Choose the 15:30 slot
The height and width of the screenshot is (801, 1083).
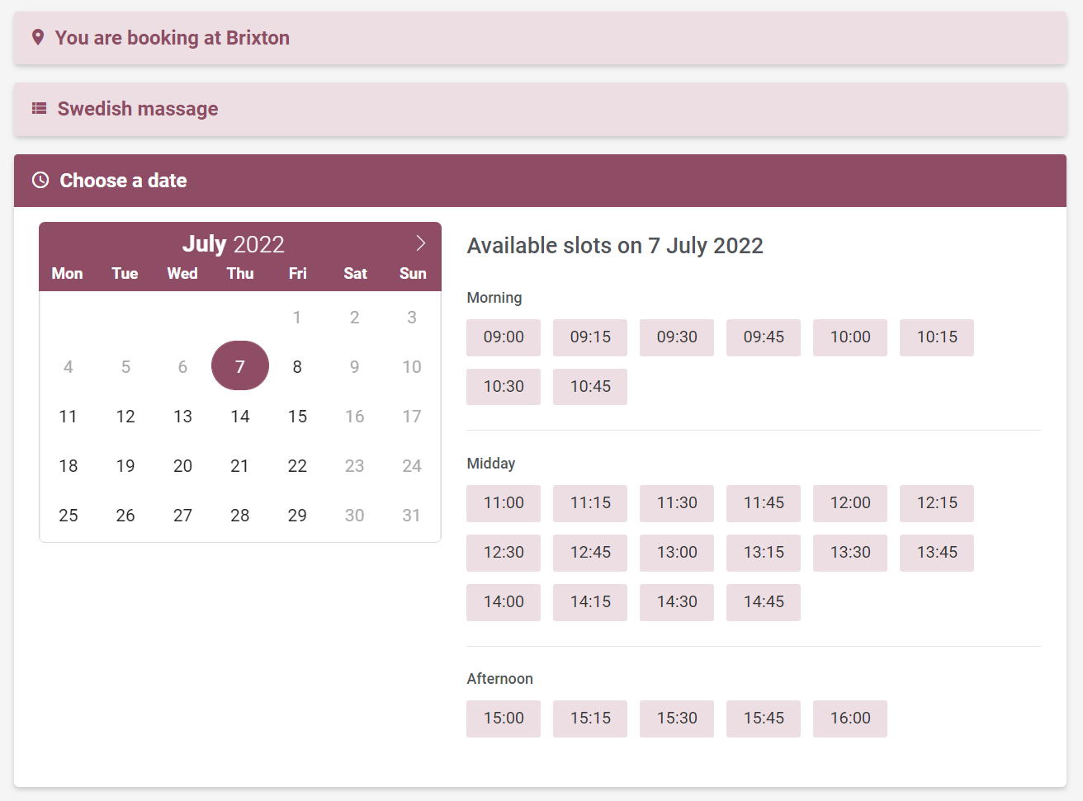[x=677, y=719]
